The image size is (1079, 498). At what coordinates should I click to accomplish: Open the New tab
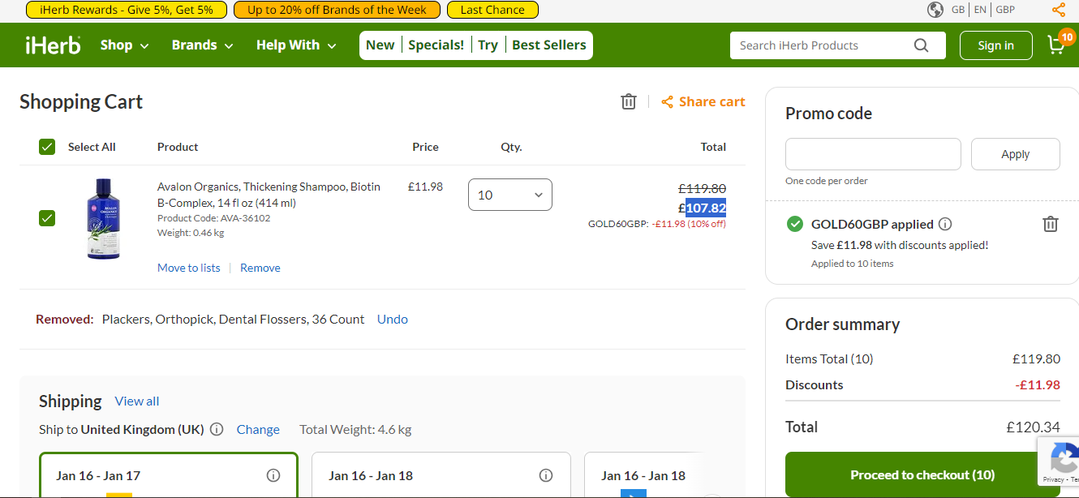point(380,45)
